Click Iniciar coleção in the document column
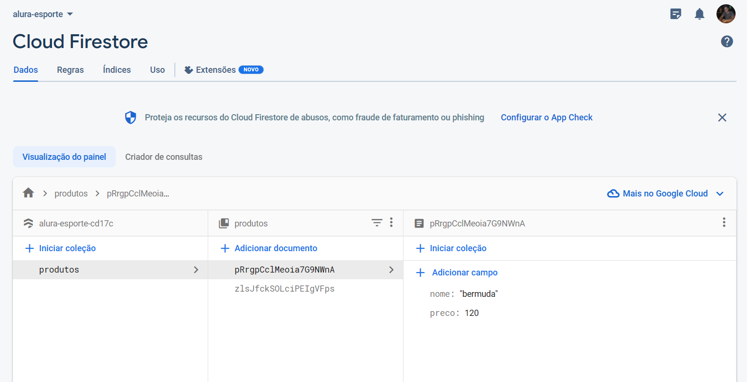747x382 pixels. point(458,248)
